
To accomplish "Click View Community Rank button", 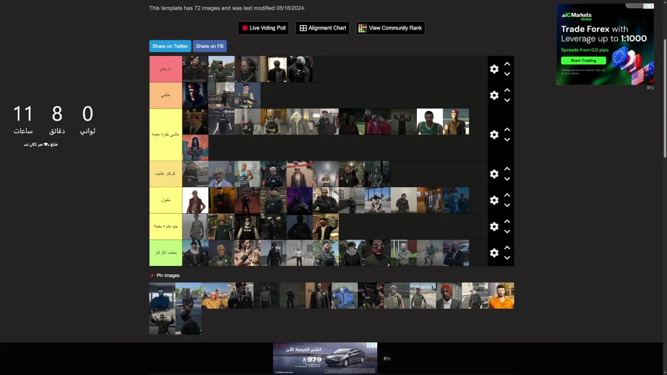I will coord(390,28).
